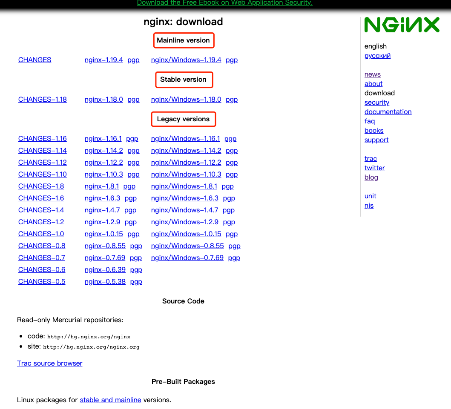Download nginx/Windows-1.4.7

pos(185,210)
